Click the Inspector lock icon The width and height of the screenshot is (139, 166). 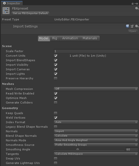[x=132, y=4]
